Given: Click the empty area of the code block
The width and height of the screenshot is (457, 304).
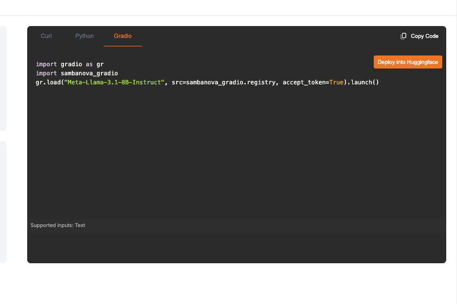Looking at the screenshot, I should pos(227,153).
